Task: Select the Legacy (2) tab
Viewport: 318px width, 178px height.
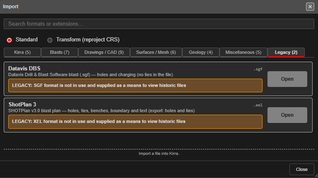Action: click(286, 52)
